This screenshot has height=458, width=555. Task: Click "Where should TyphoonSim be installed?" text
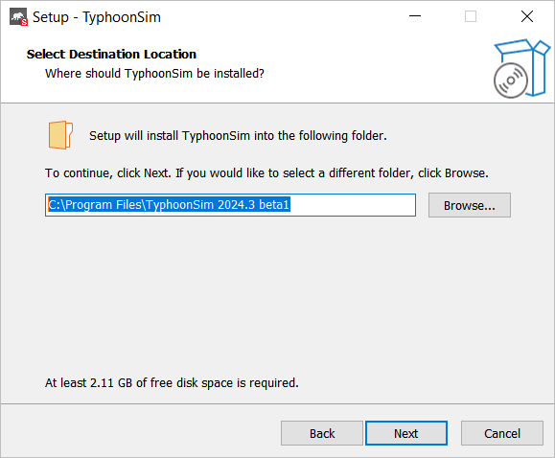point(154,74)
